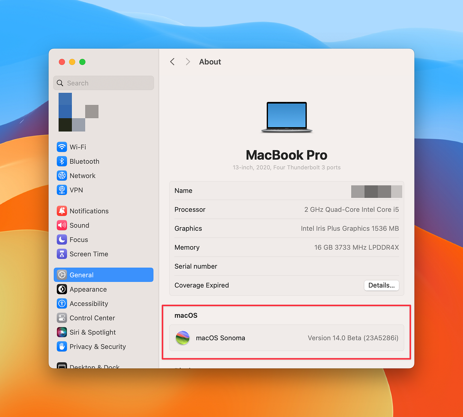463x417 pixels.
Task: Click the green zoom window button
Action: point(82,62)
